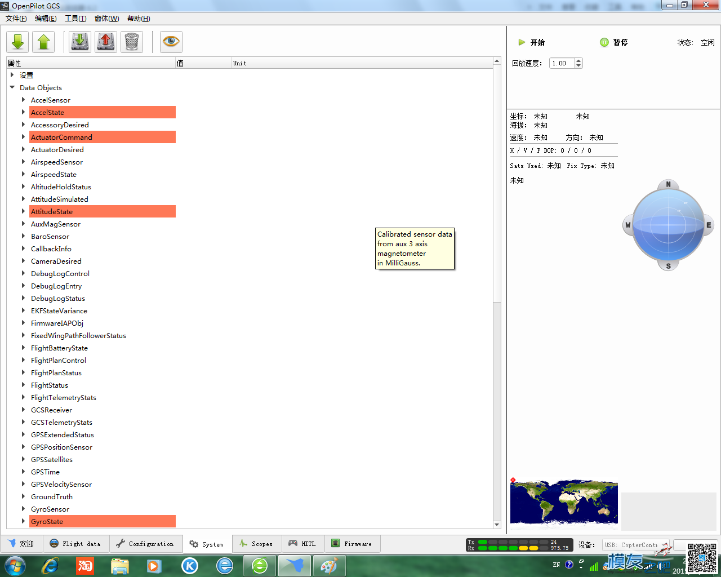Image resolution: width=721 pixels, height=577 pixels.
Task: Click the load-from-board disk icon (green arrow)
Action: pyautogui.click(x=80, y=42)
